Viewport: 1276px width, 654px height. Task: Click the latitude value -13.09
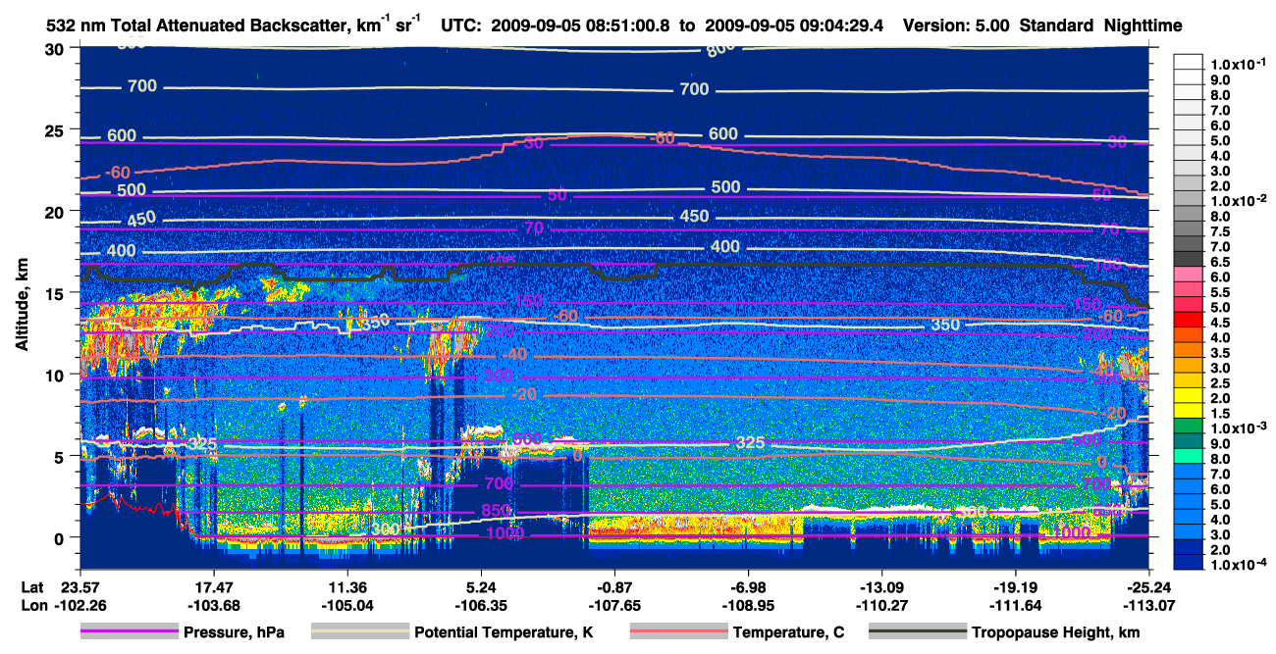pos(882,587)
